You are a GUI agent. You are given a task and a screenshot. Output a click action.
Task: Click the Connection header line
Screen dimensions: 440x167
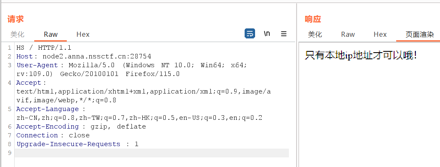pos(53,135)
